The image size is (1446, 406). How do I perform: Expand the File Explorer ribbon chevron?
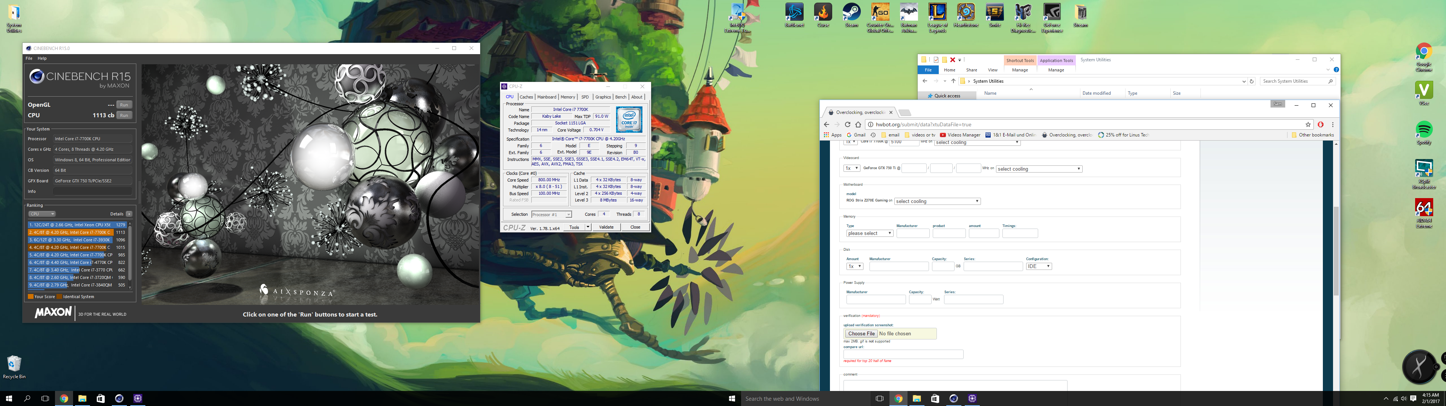click(1327, 70)
